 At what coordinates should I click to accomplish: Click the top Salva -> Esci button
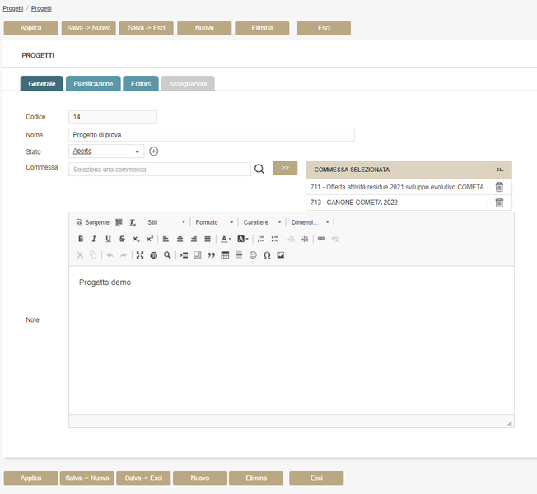[147, 28]
